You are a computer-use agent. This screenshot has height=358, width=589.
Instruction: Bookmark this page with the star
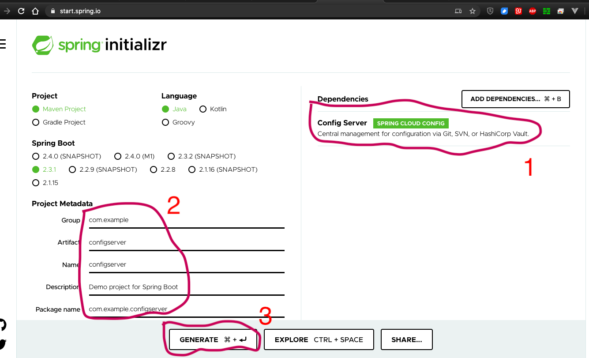point(473,11)
